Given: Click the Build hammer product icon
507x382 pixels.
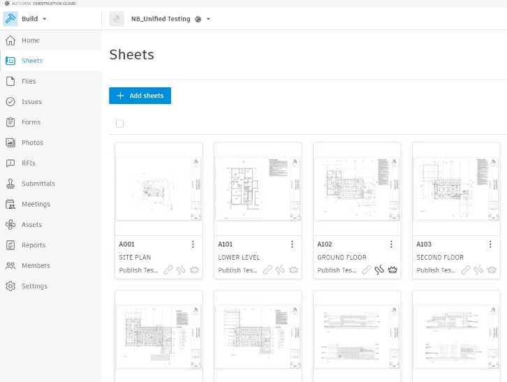Looking at the screenshot, I should [x=10, y=19].
